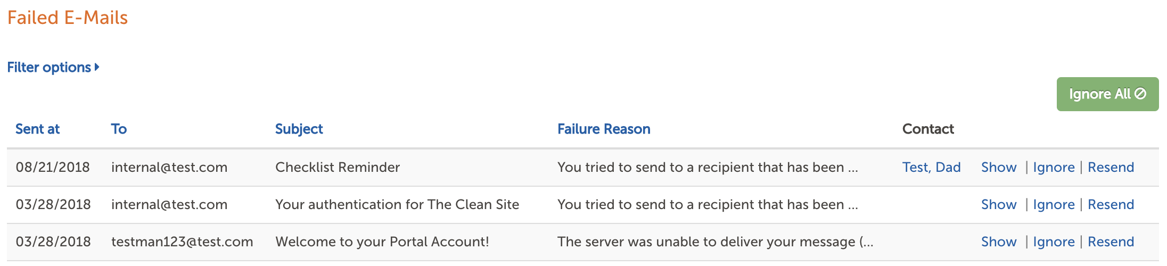Image resolution: width=1167 pixels, height=266 pixels.
Task: Click the circle-slash icon on Ignore All
Action: pyautogui.click(x=1140, y=94)
